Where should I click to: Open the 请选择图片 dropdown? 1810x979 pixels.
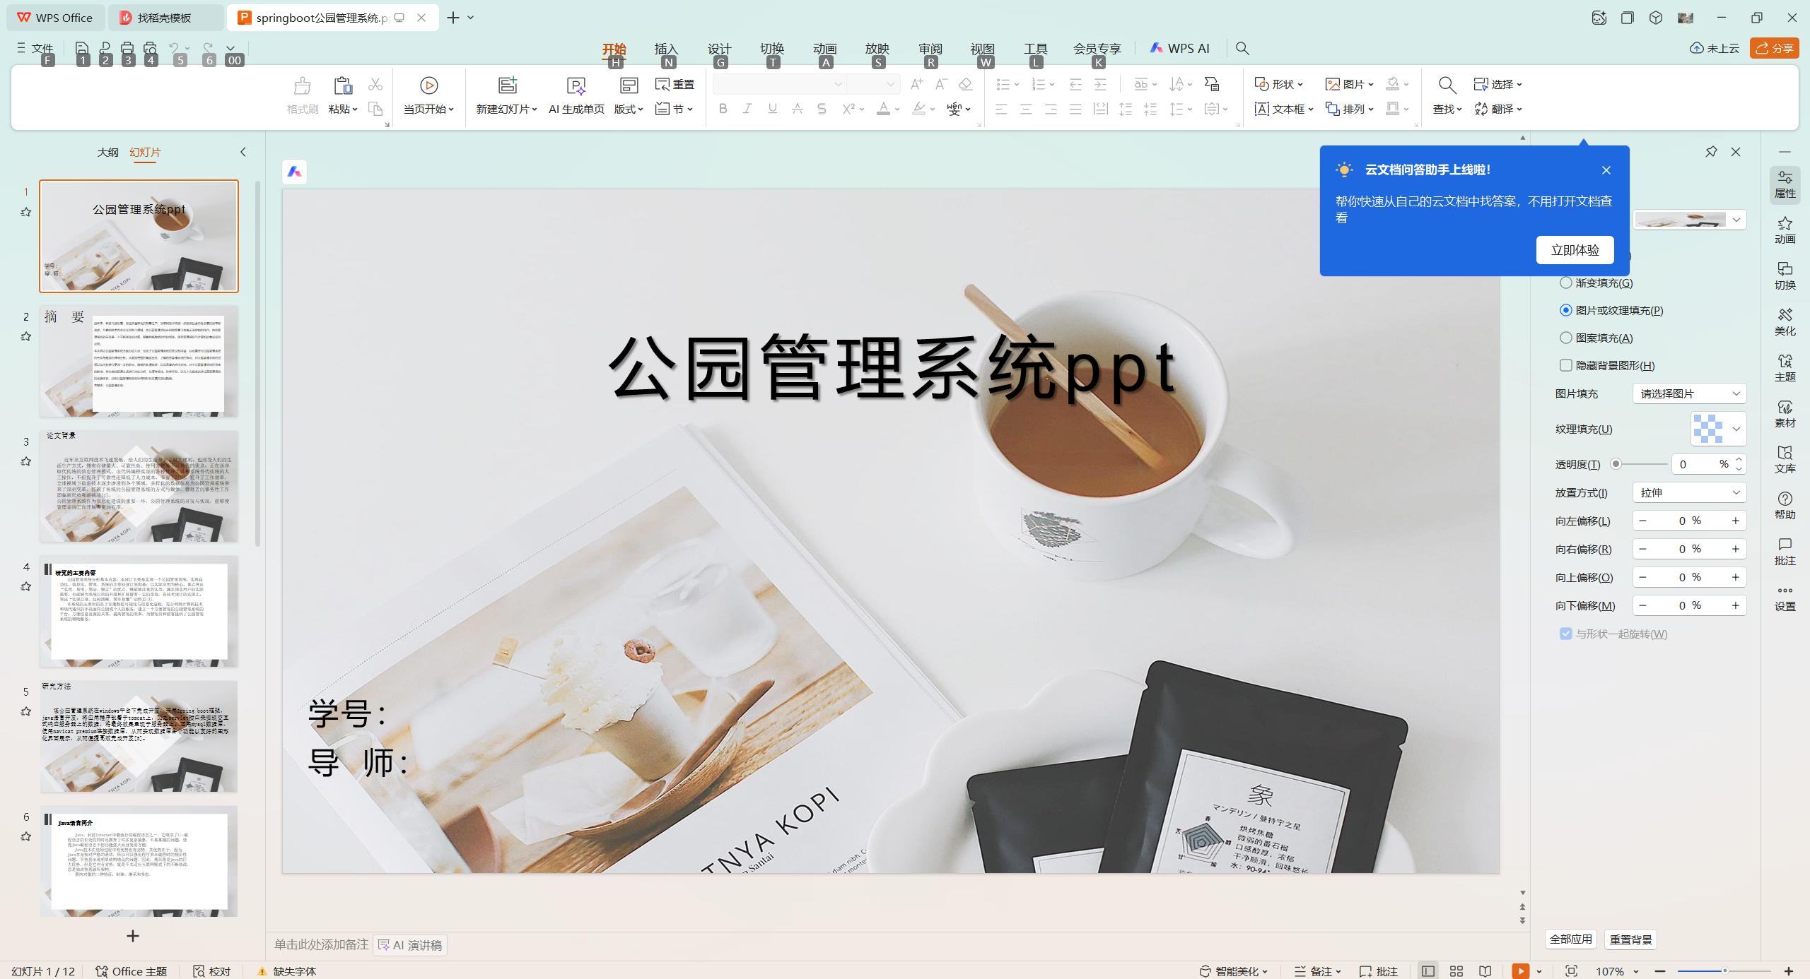coord(1688,393)
